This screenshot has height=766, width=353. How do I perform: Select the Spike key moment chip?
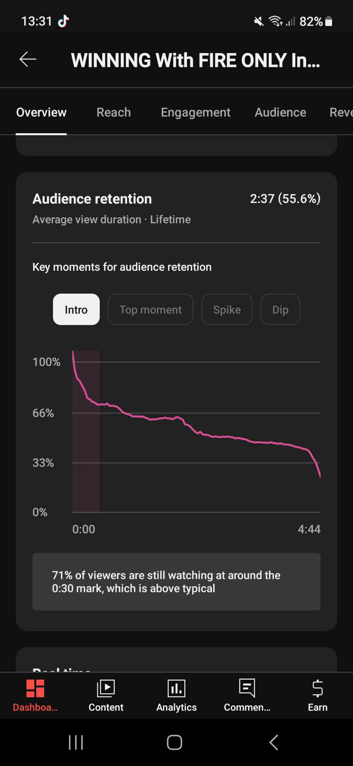click(x=227, y=309)
